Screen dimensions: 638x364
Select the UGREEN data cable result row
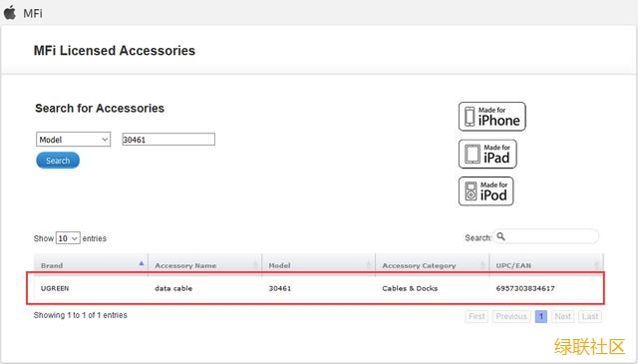[316, 288]
